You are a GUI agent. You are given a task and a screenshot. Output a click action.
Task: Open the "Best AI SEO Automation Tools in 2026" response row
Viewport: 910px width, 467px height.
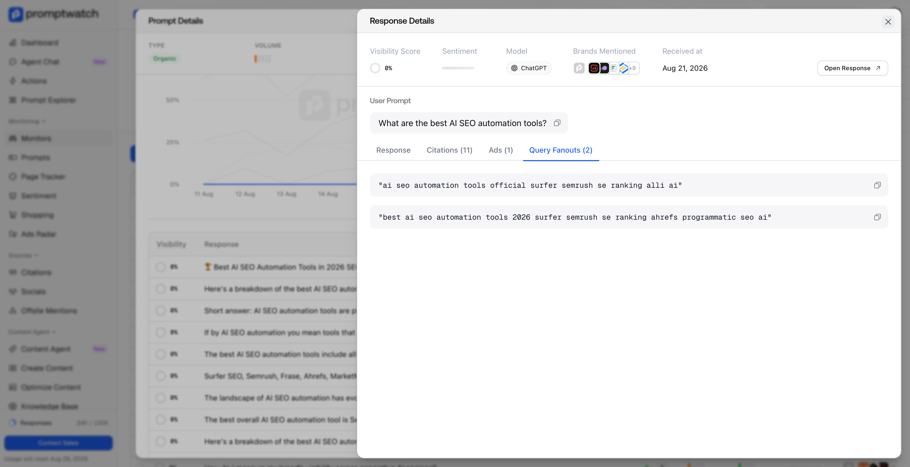click(253, 267)
